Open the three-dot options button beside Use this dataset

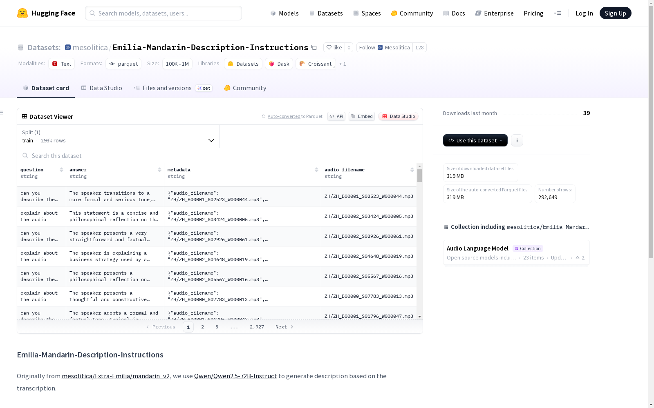coord(517,140)
